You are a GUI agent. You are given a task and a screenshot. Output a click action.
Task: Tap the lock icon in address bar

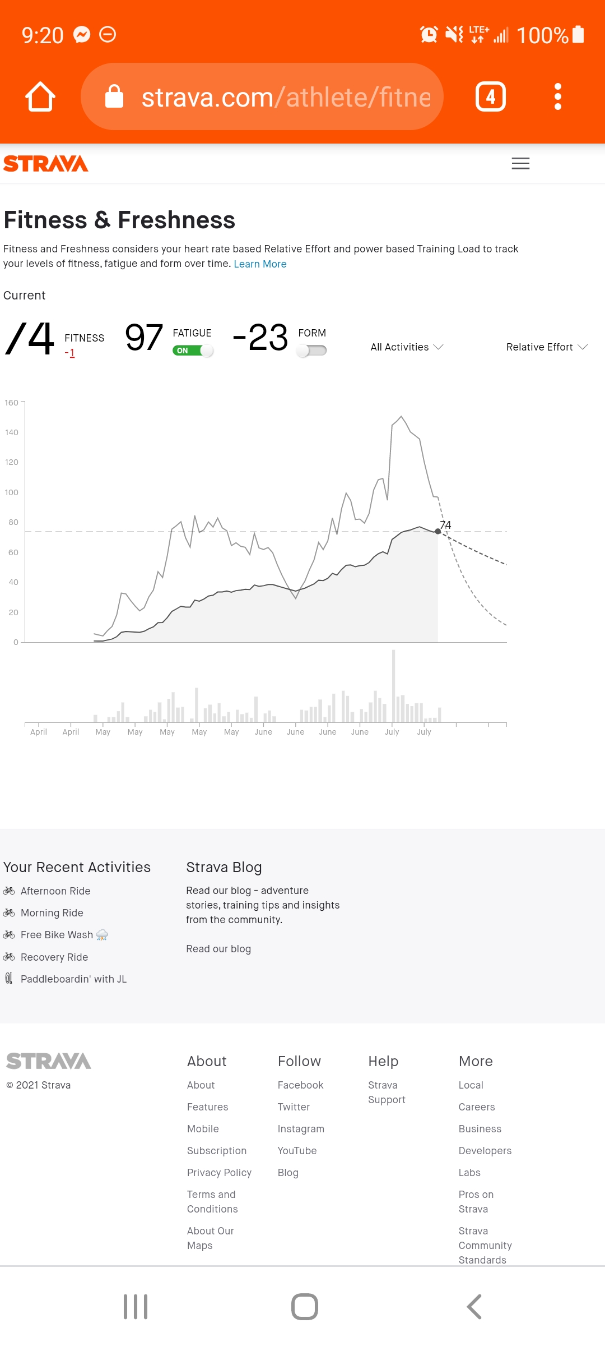click(x=114, y=96)
